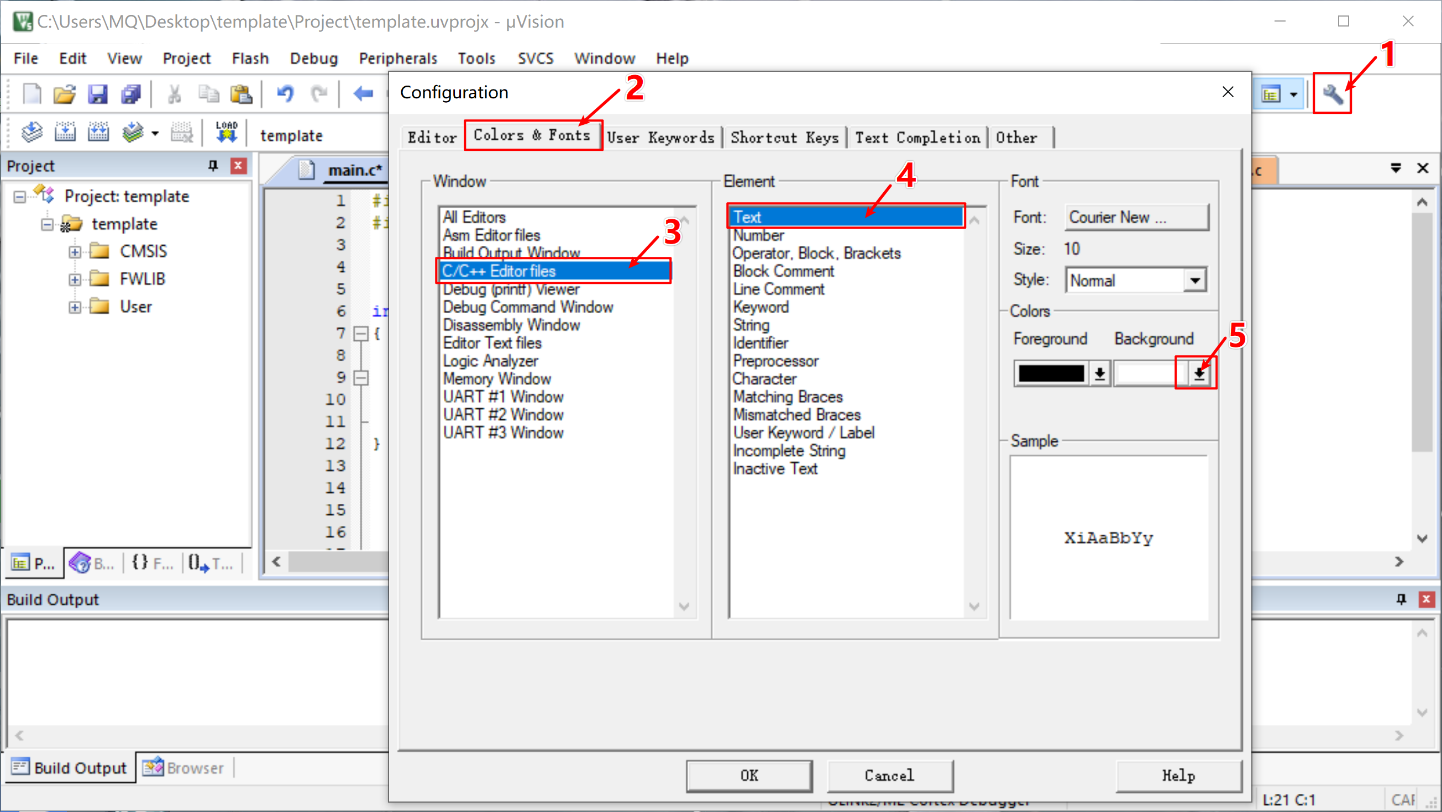Expand the FWLIB folder node
Image resolution: width=1442 pixels, height=812 pixels.
[75, 280]
